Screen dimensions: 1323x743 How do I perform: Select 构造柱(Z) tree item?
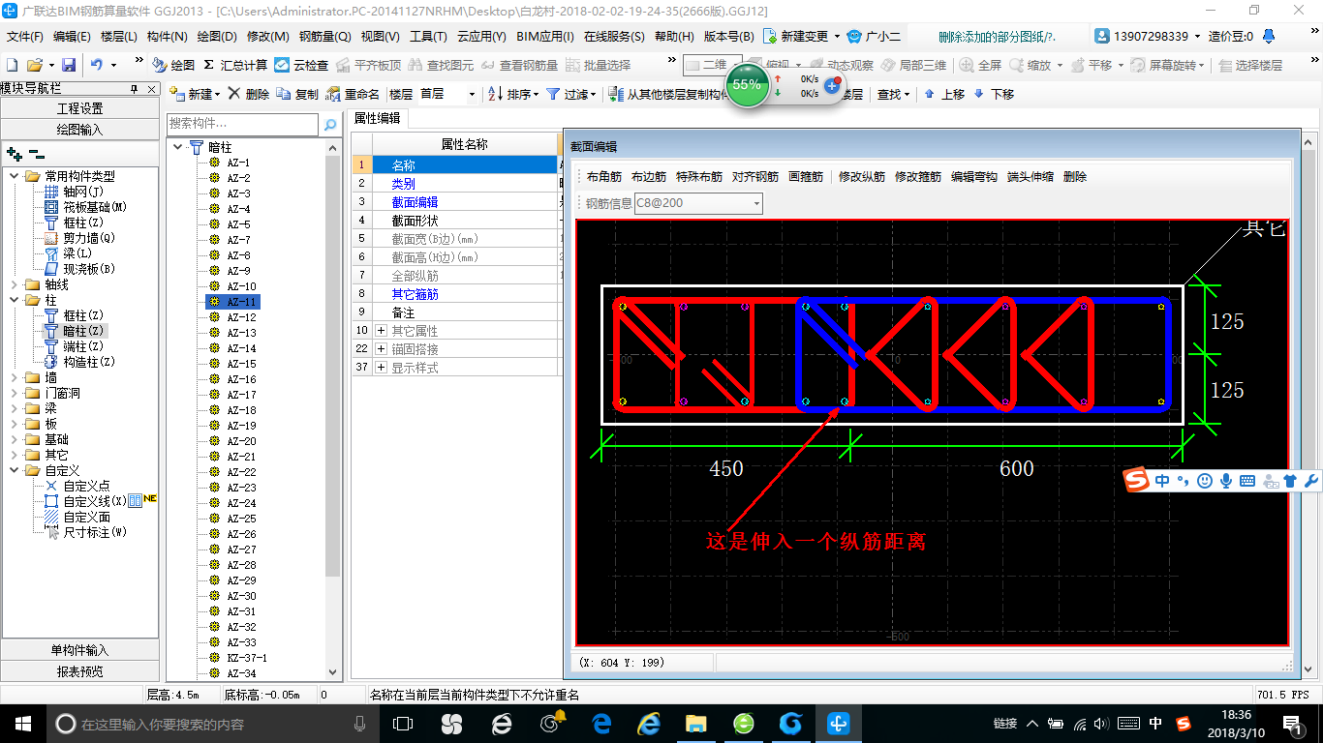point(79,362)
